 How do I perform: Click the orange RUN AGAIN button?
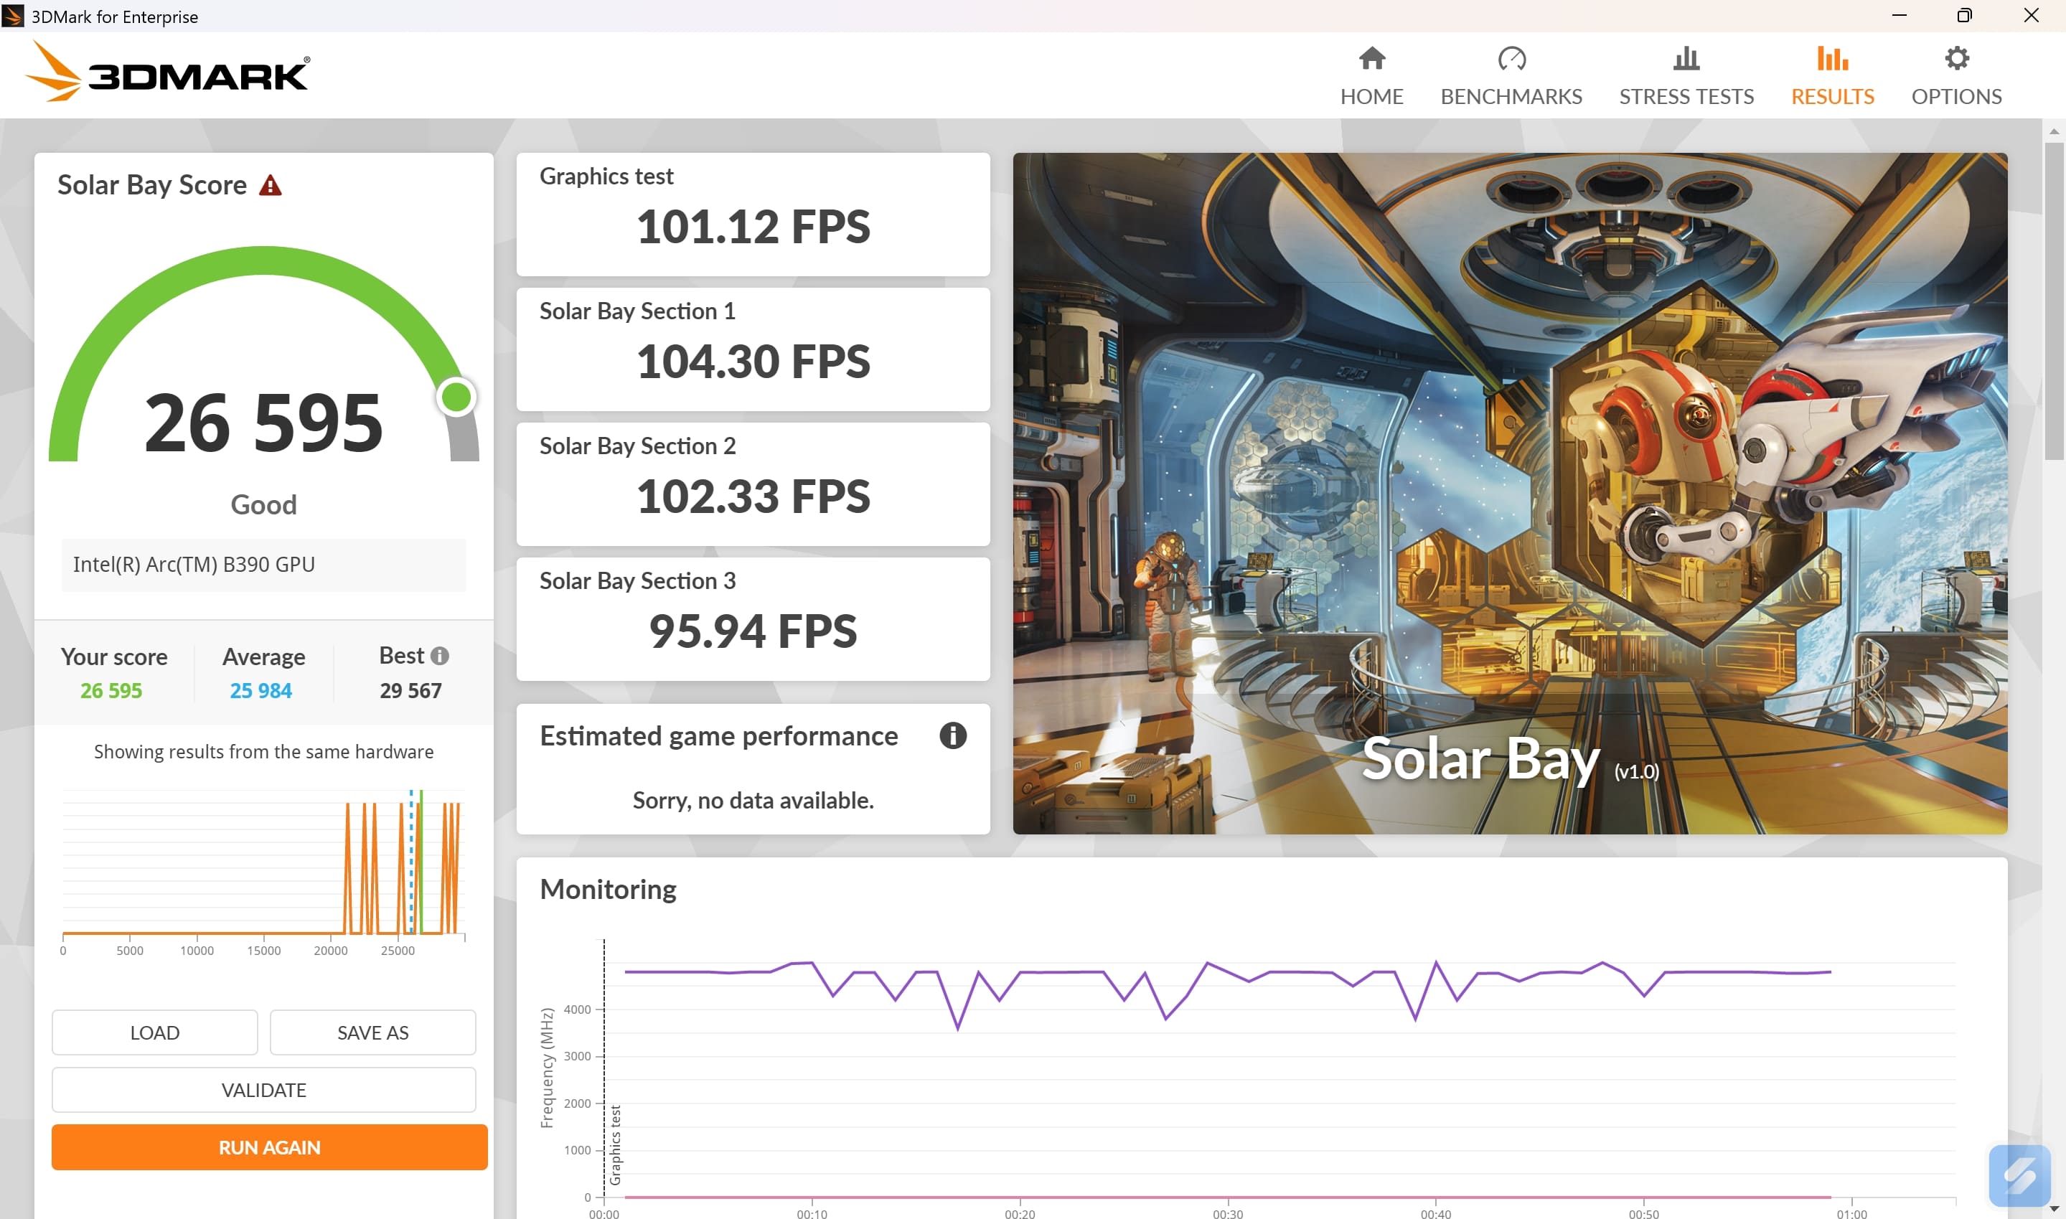pyautogui.click(x=269, y=1147)
